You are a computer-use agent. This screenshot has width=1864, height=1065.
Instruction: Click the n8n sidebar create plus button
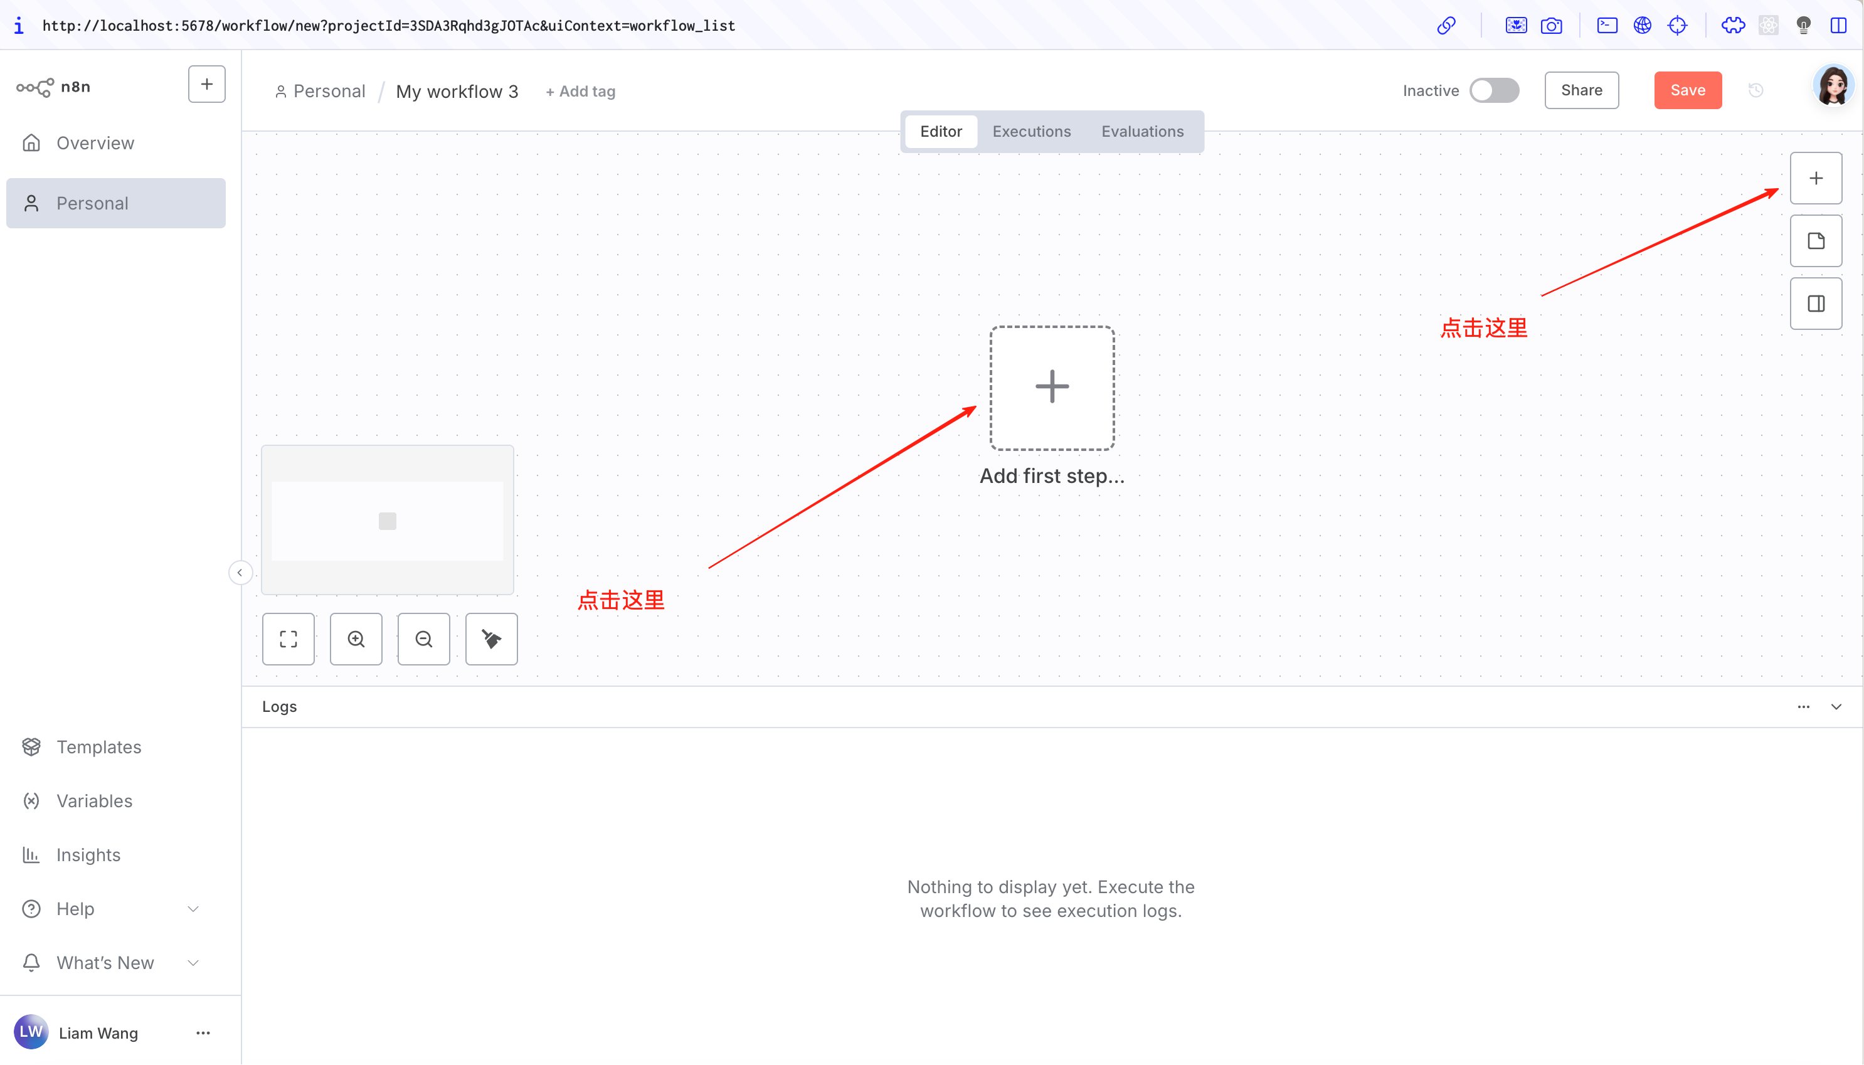point(207,85)
